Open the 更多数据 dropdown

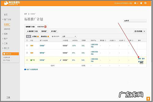click(x=140, y=31)
